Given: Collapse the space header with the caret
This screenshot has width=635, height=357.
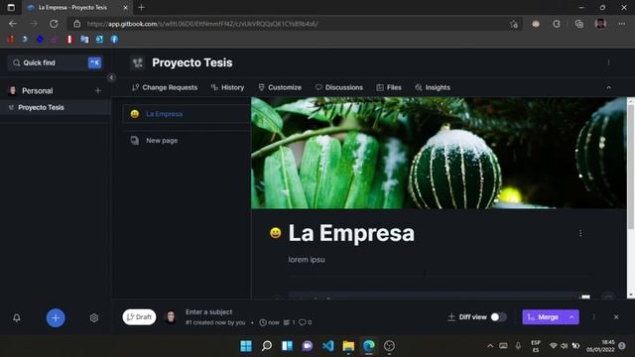Looking at the screenshot, I should [608, 87].
